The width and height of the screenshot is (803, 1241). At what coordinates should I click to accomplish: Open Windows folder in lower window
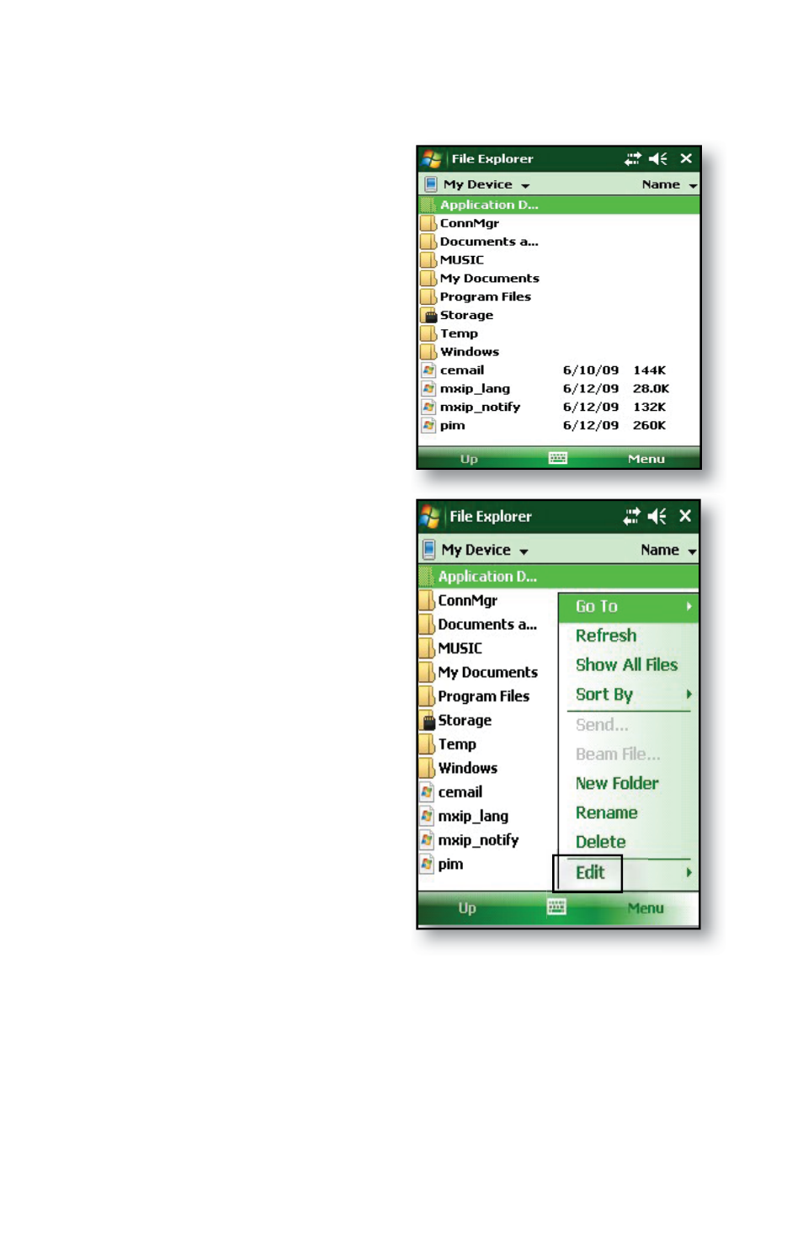click(468, 768)
